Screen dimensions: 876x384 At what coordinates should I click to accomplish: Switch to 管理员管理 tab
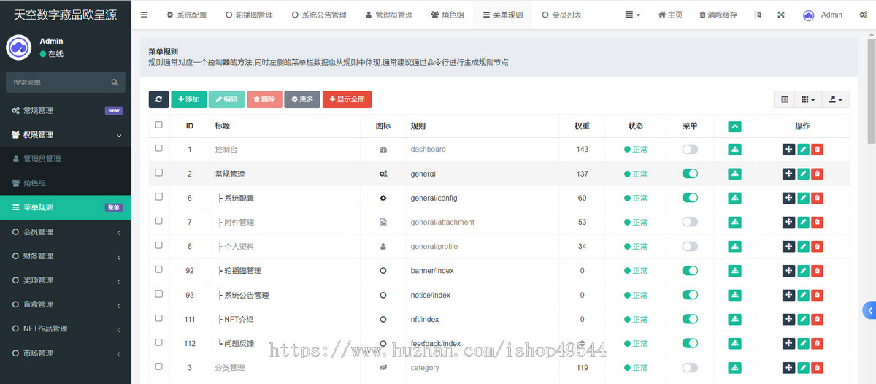389,15
